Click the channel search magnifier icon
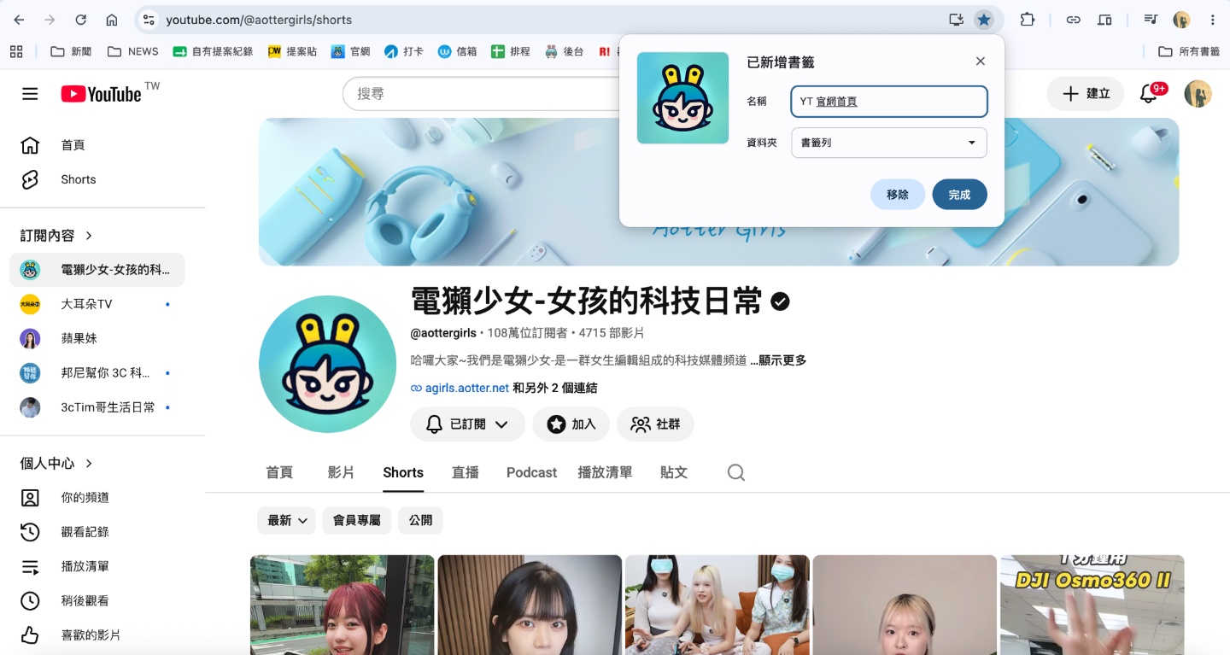Viewport: 1230px width, 655px height. pos(736,472)
